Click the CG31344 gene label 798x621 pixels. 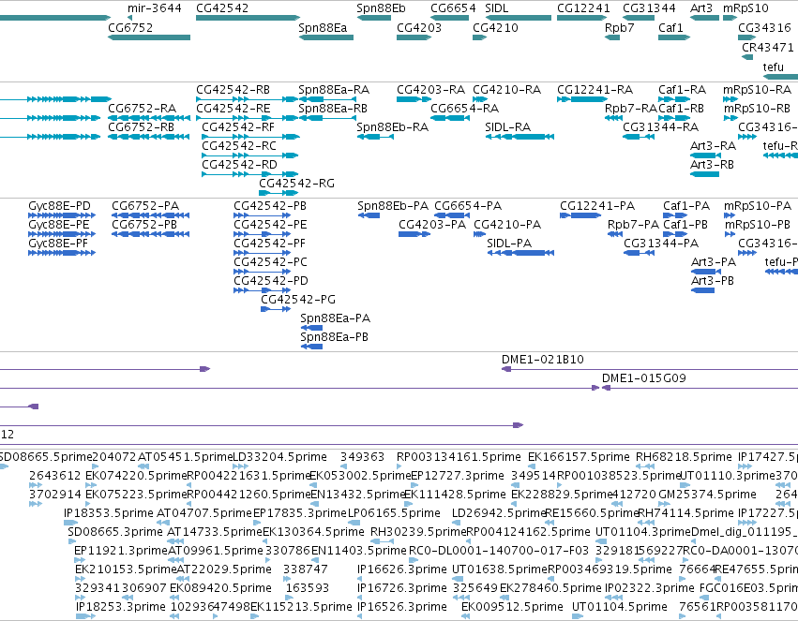pyautogui.click(x=649, y=8)
